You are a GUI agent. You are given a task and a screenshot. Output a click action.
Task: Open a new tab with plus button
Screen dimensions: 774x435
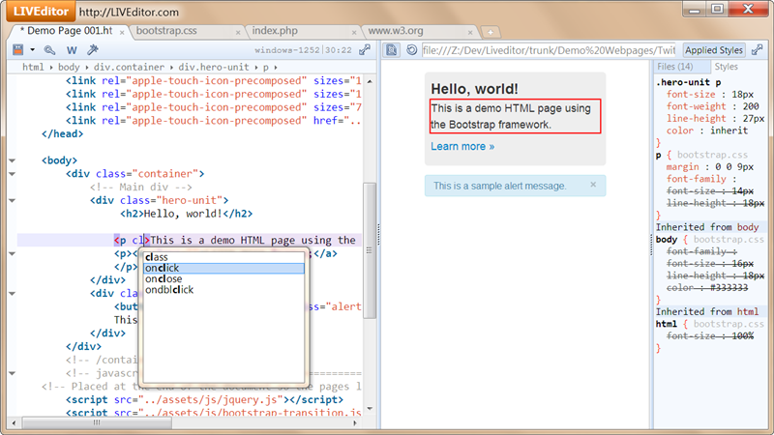[491, 32]
